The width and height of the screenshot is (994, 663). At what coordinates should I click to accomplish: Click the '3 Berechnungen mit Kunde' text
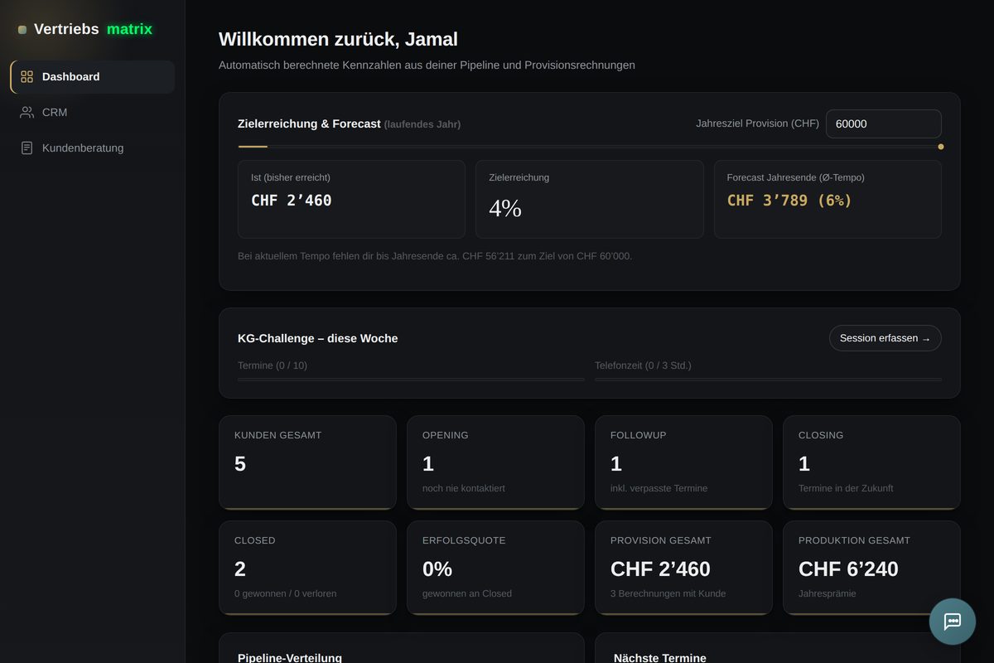click(668, 593)
